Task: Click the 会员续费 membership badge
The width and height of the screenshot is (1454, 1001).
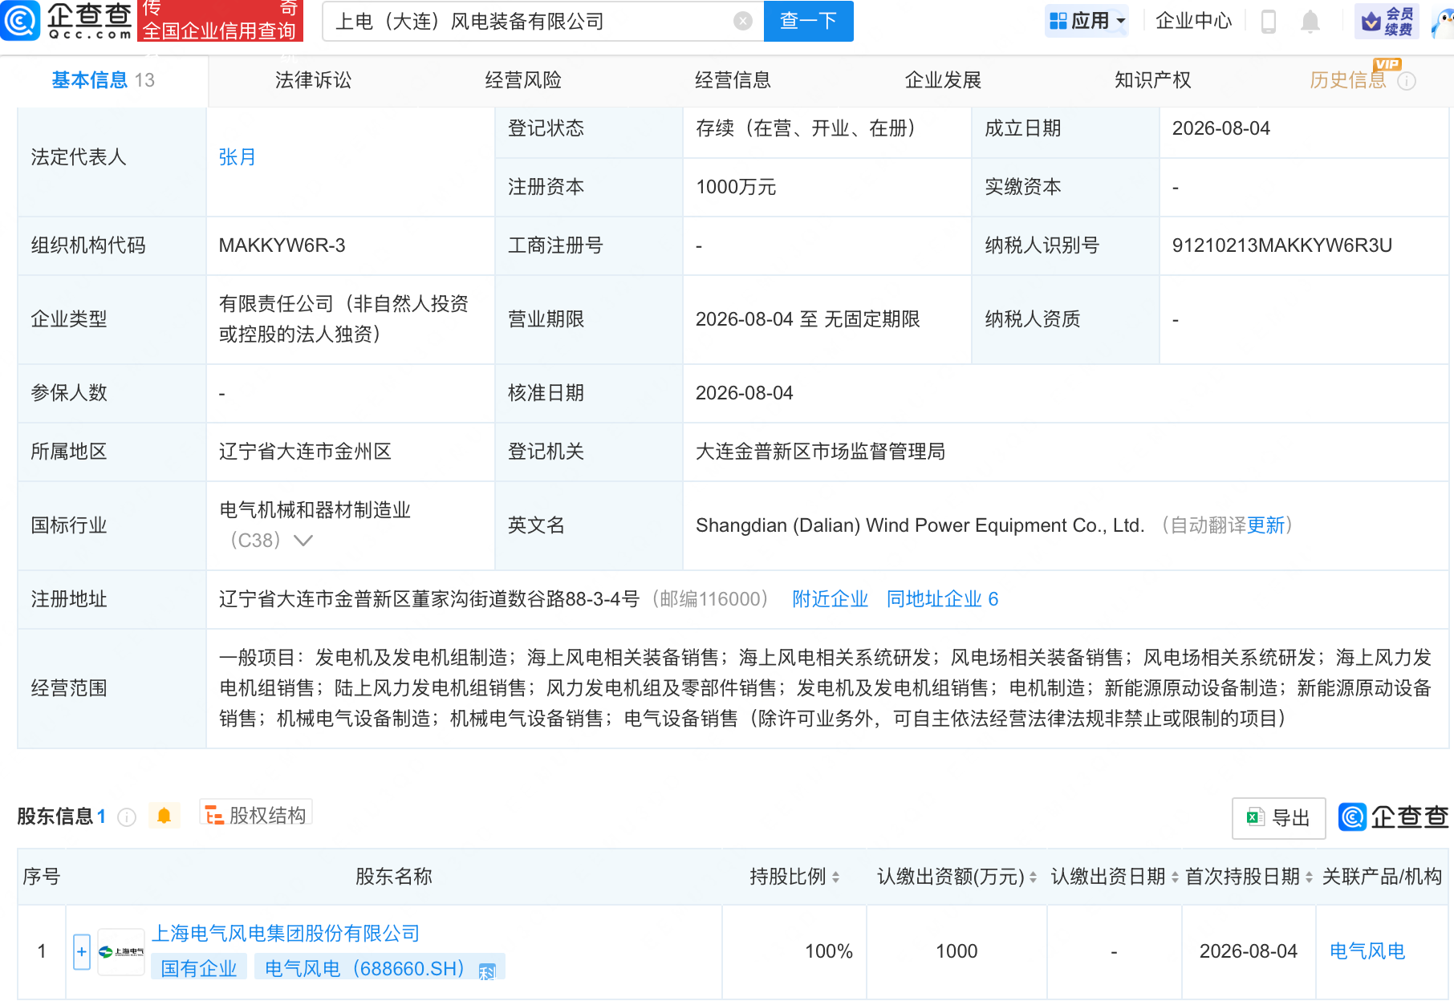Action: [1387, 21]
